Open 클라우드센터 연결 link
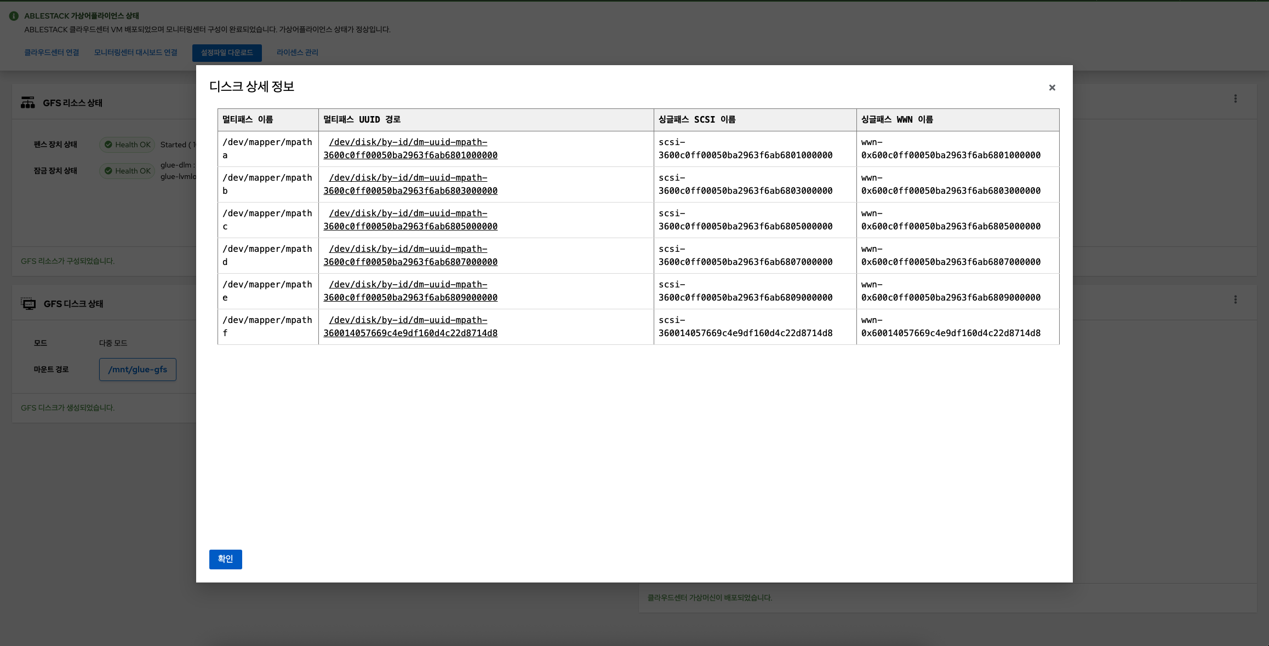Viewport: 1269px width, 646px height. pos(52,53)
